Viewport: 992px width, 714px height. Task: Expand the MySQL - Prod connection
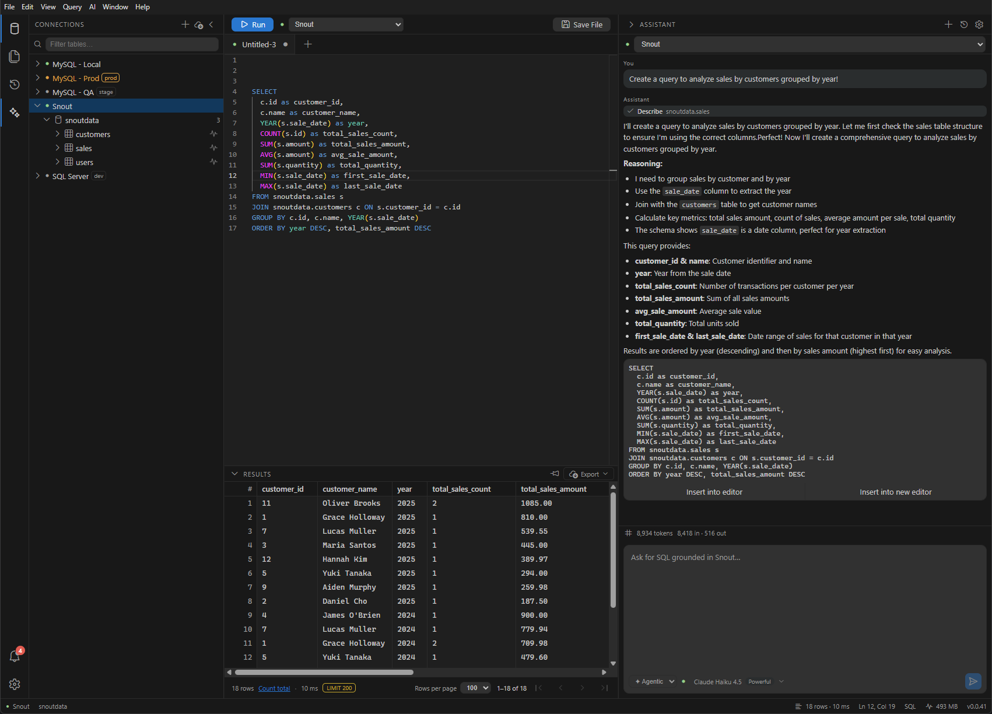38,78
